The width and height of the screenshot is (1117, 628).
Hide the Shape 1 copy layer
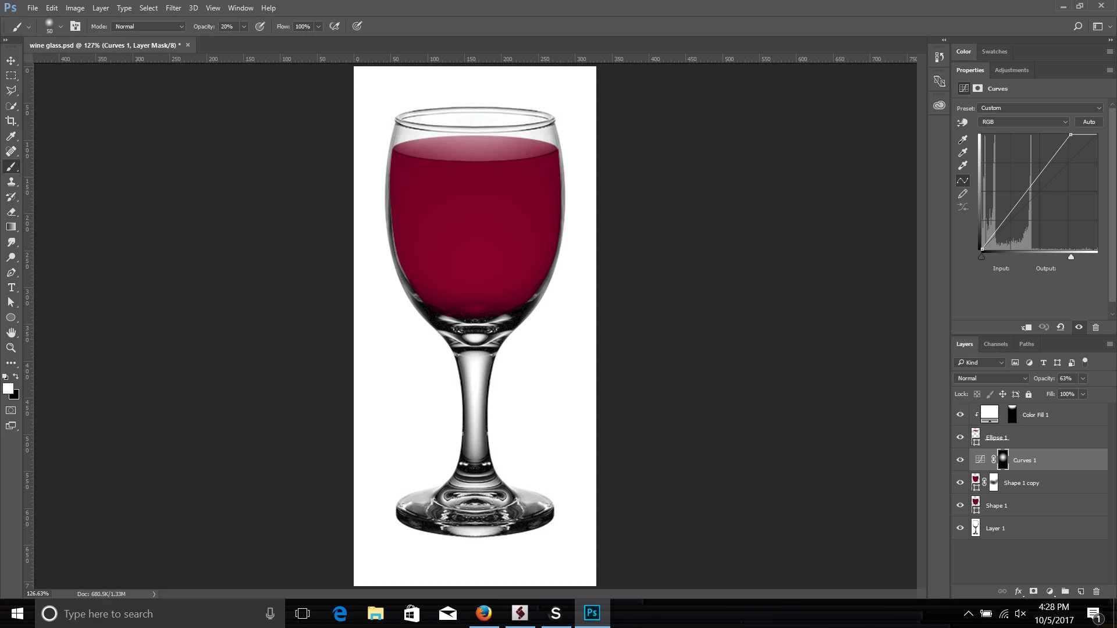[961, 483]
